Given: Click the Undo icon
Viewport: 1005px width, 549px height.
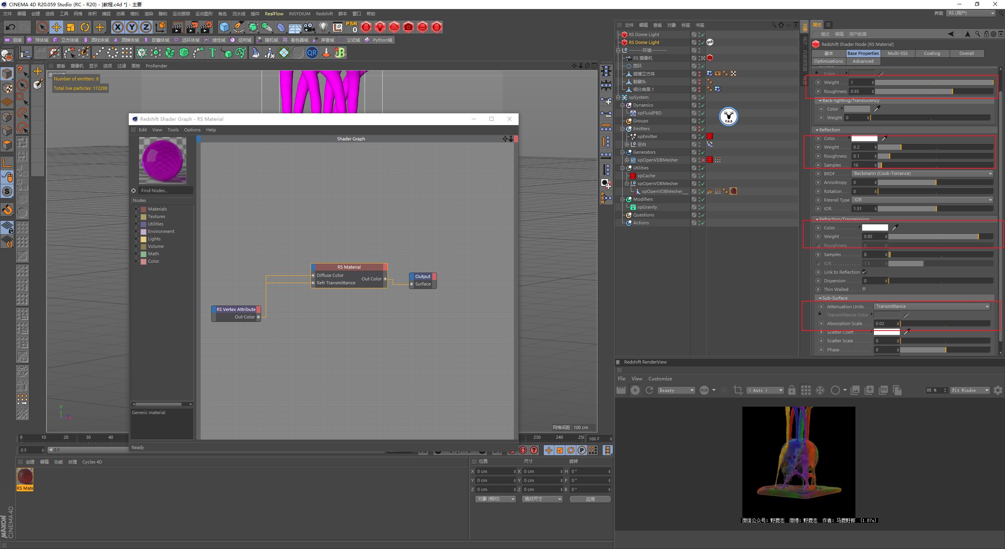Looking at the screenshot, I should pos(11,27).
